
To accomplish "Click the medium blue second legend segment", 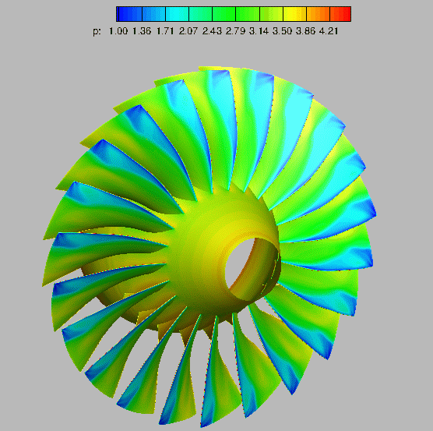I will click(153, 14).
